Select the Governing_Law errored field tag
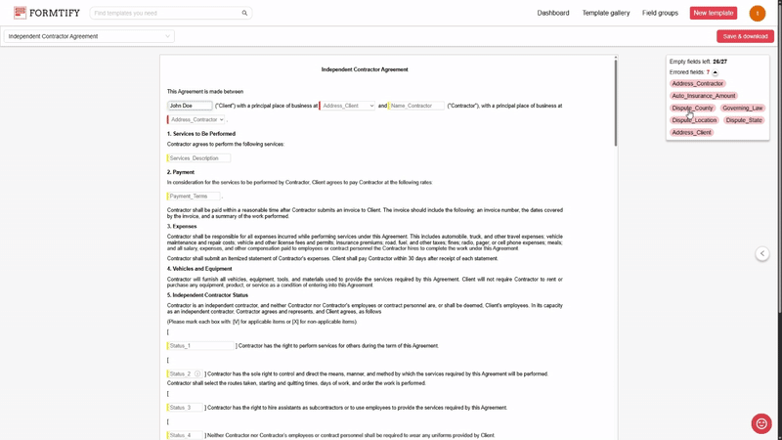This screenshot has height=440, width=782. [743, 109]
